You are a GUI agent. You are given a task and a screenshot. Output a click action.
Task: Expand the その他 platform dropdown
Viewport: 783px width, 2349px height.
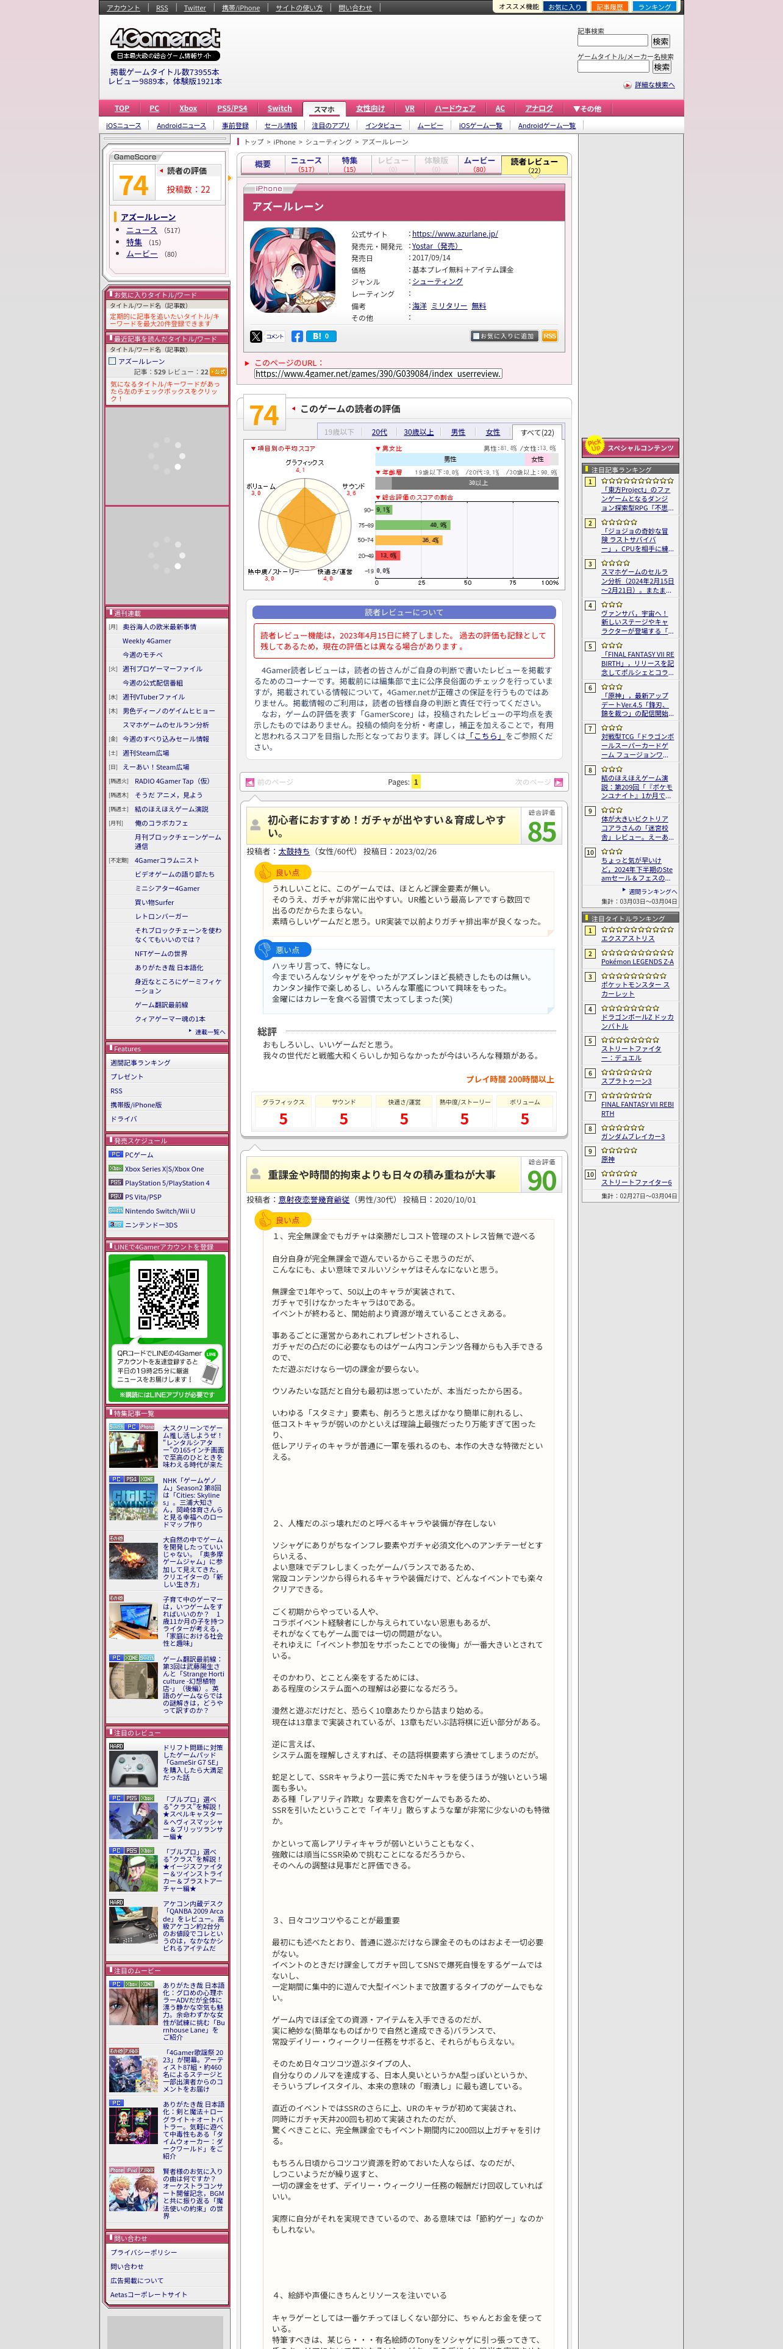[587, 109]
